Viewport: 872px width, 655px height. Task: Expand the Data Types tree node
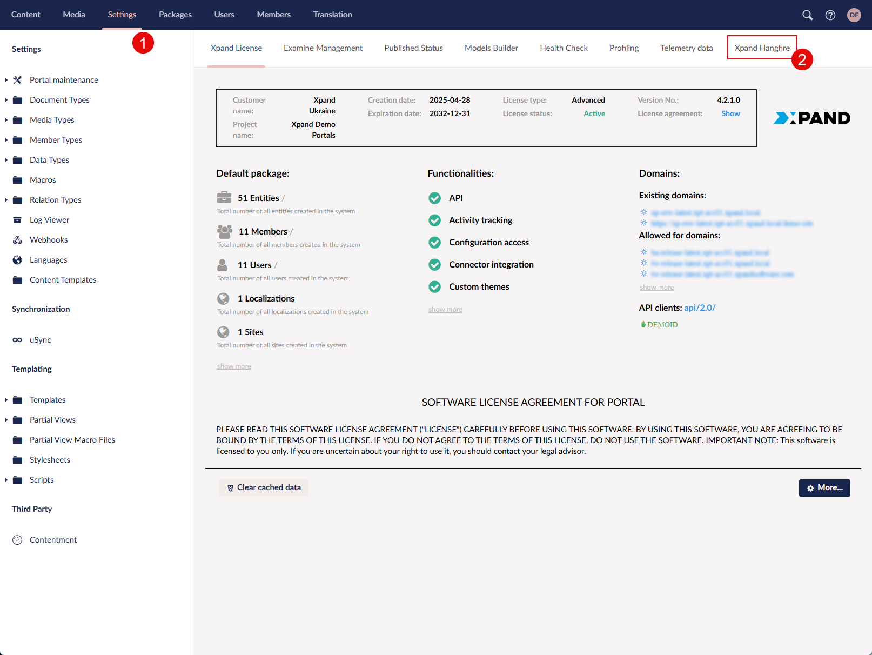point(6,160)
